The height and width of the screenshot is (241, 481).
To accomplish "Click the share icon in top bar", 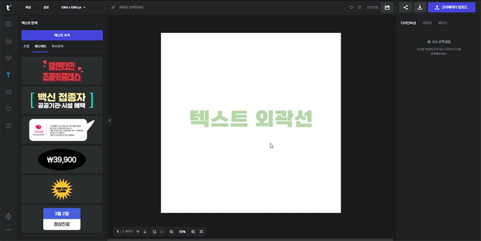I will [x=406, y=7].
